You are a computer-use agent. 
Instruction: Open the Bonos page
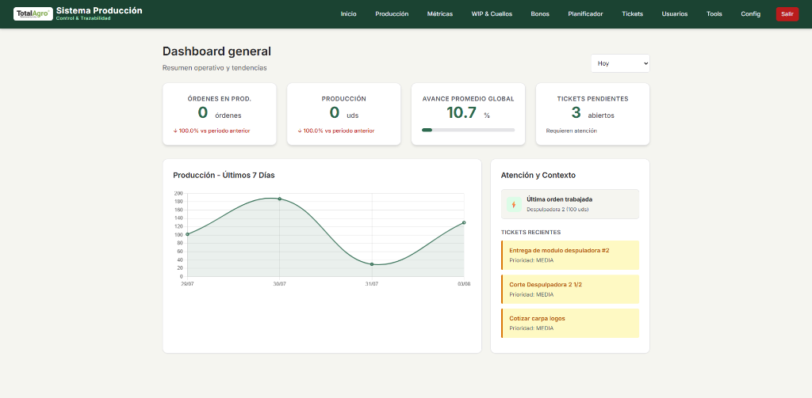[540, 14]
